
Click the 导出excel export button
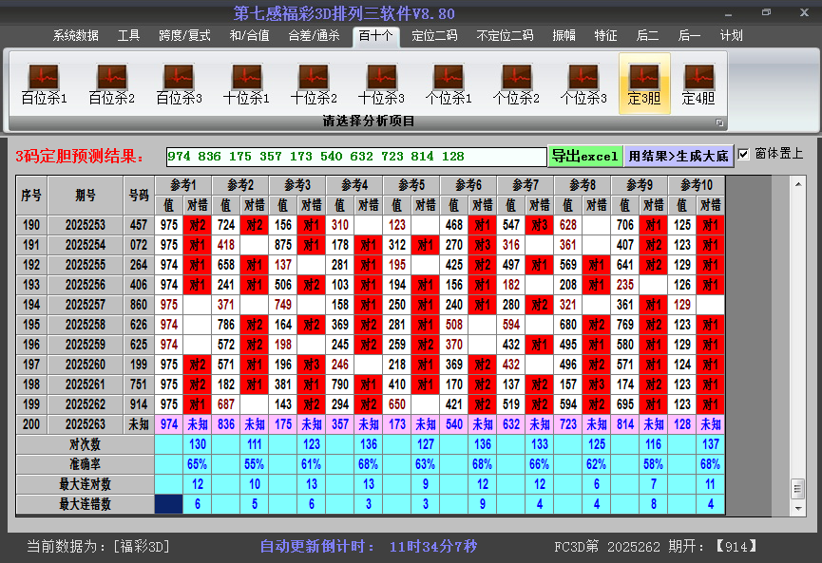click(586, 154)
